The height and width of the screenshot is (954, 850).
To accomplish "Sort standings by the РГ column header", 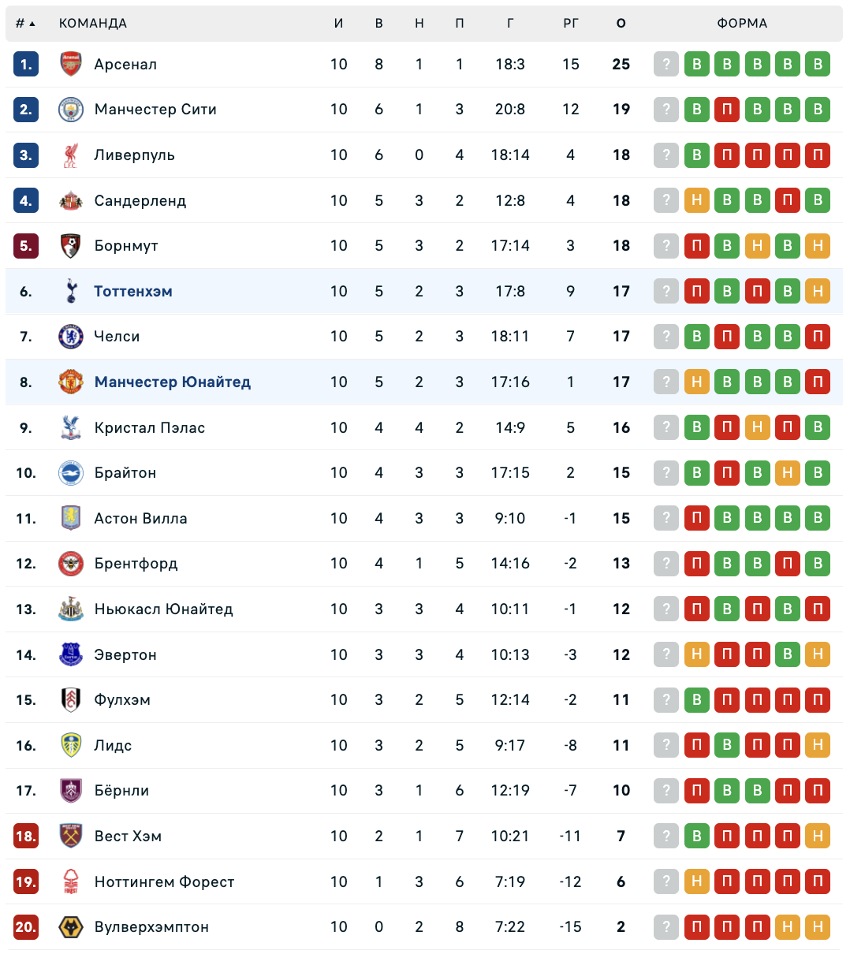I will coord(571,24).
